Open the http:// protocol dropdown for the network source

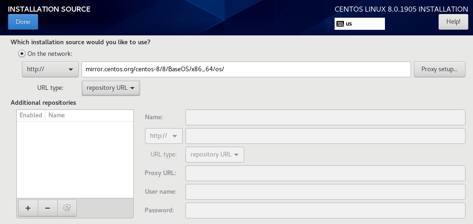point(50,69)
